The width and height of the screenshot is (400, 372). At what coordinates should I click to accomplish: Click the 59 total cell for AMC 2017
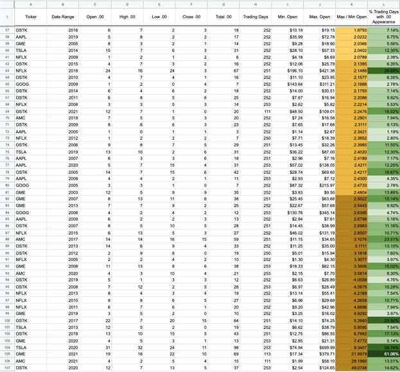(223, 239)
